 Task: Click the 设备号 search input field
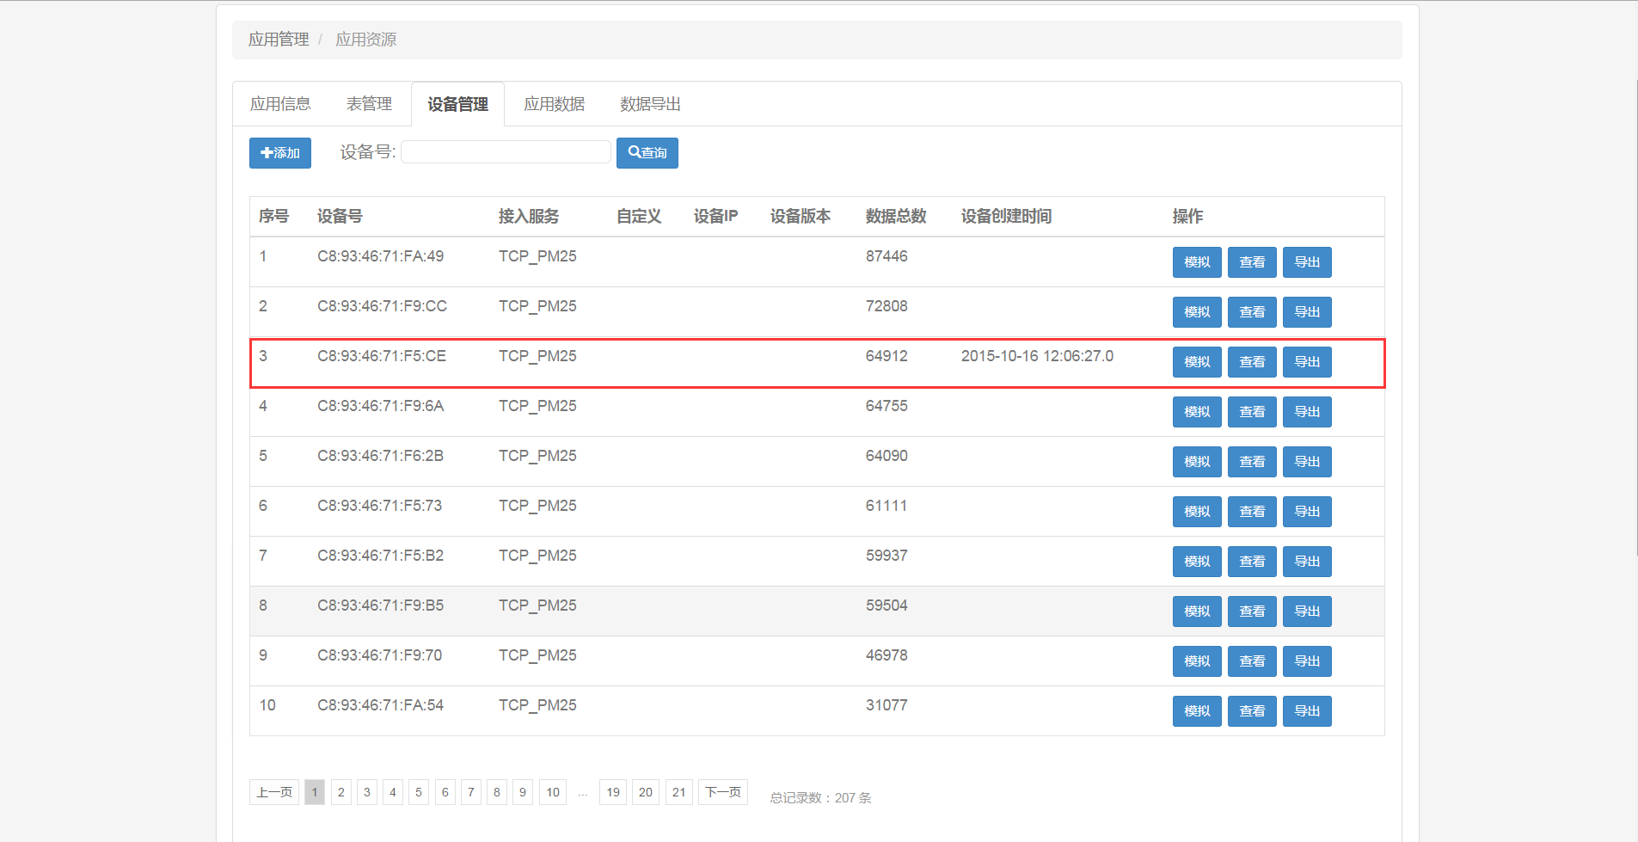pos(506,152)
